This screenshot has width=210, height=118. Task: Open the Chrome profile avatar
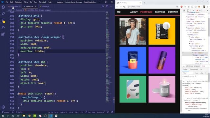[x=204, y=7]
